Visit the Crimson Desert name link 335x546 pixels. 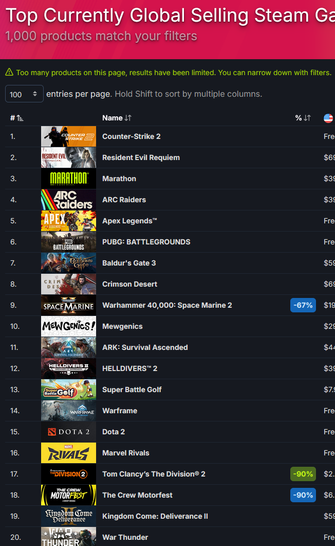(129, 284)
